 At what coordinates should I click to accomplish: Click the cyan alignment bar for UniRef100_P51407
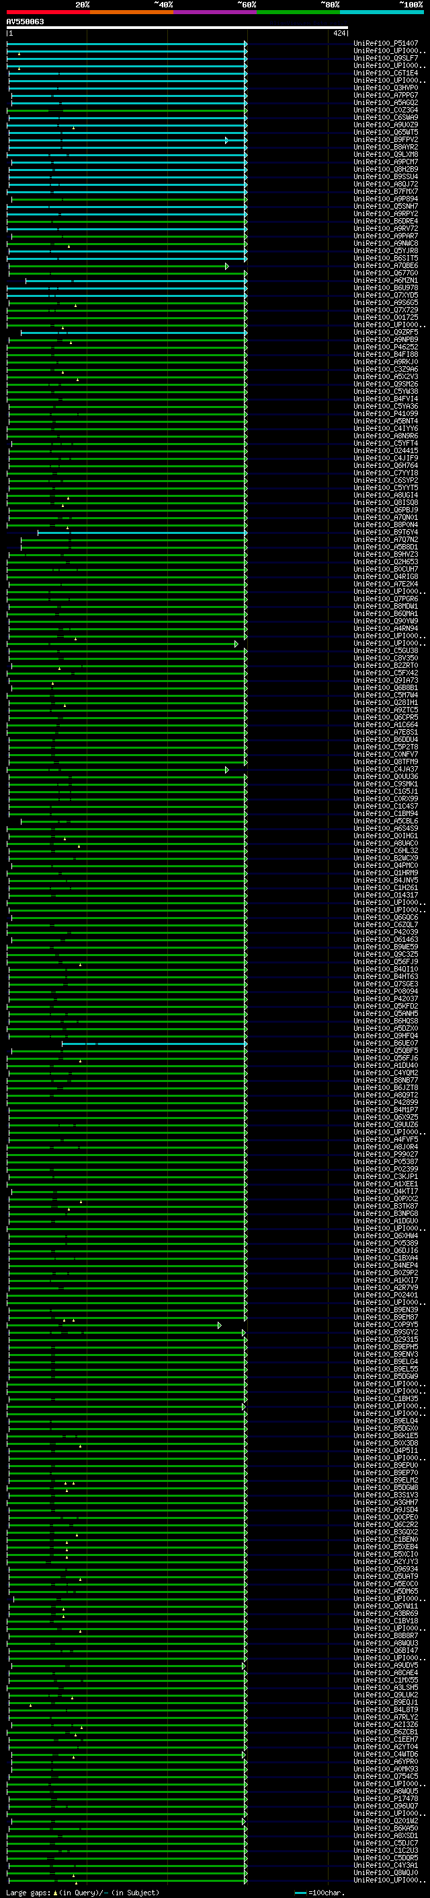click(127, 44)
